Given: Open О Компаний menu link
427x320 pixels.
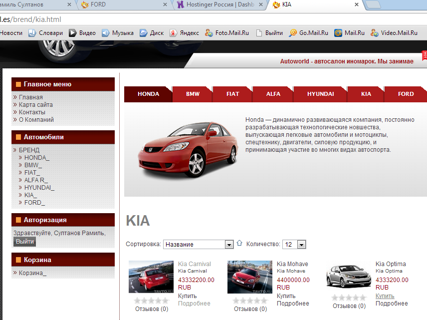Looking at the screenshot, I should [x=36, y=120].
